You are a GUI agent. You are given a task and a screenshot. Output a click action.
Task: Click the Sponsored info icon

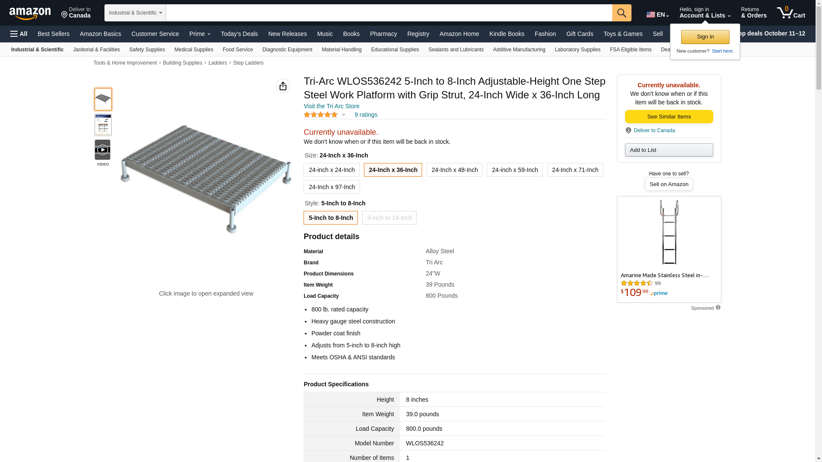tap(718, 308)
